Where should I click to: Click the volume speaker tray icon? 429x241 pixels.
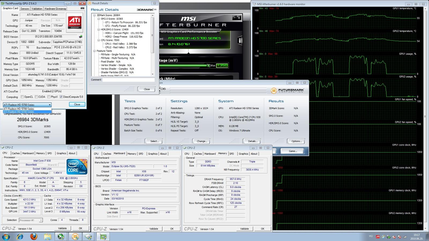394,237
